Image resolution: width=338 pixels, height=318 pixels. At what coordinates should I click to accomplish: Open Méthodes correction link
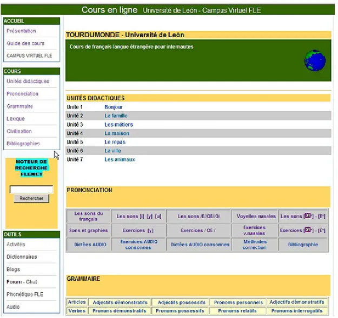point(255,245)
